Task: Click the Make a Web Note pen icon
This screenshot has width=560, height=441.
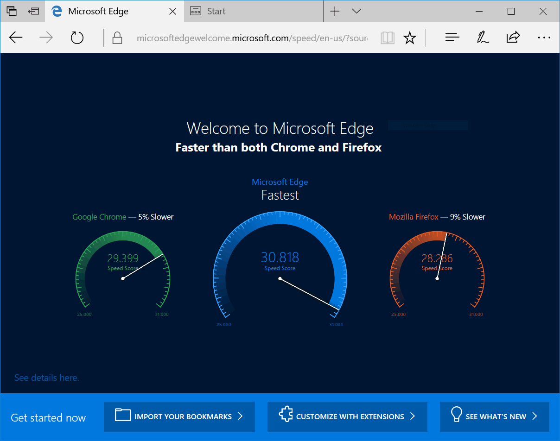Action: point(483,38)
